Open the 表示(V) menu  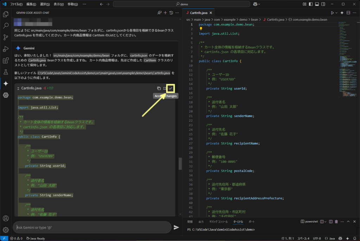(x=59, y=4)
